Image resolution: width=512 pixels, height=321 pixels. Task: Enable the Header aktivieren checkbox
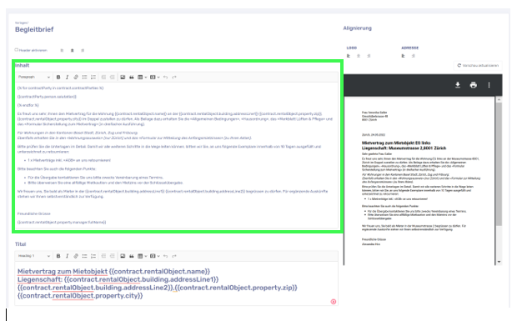pos(17,50)
